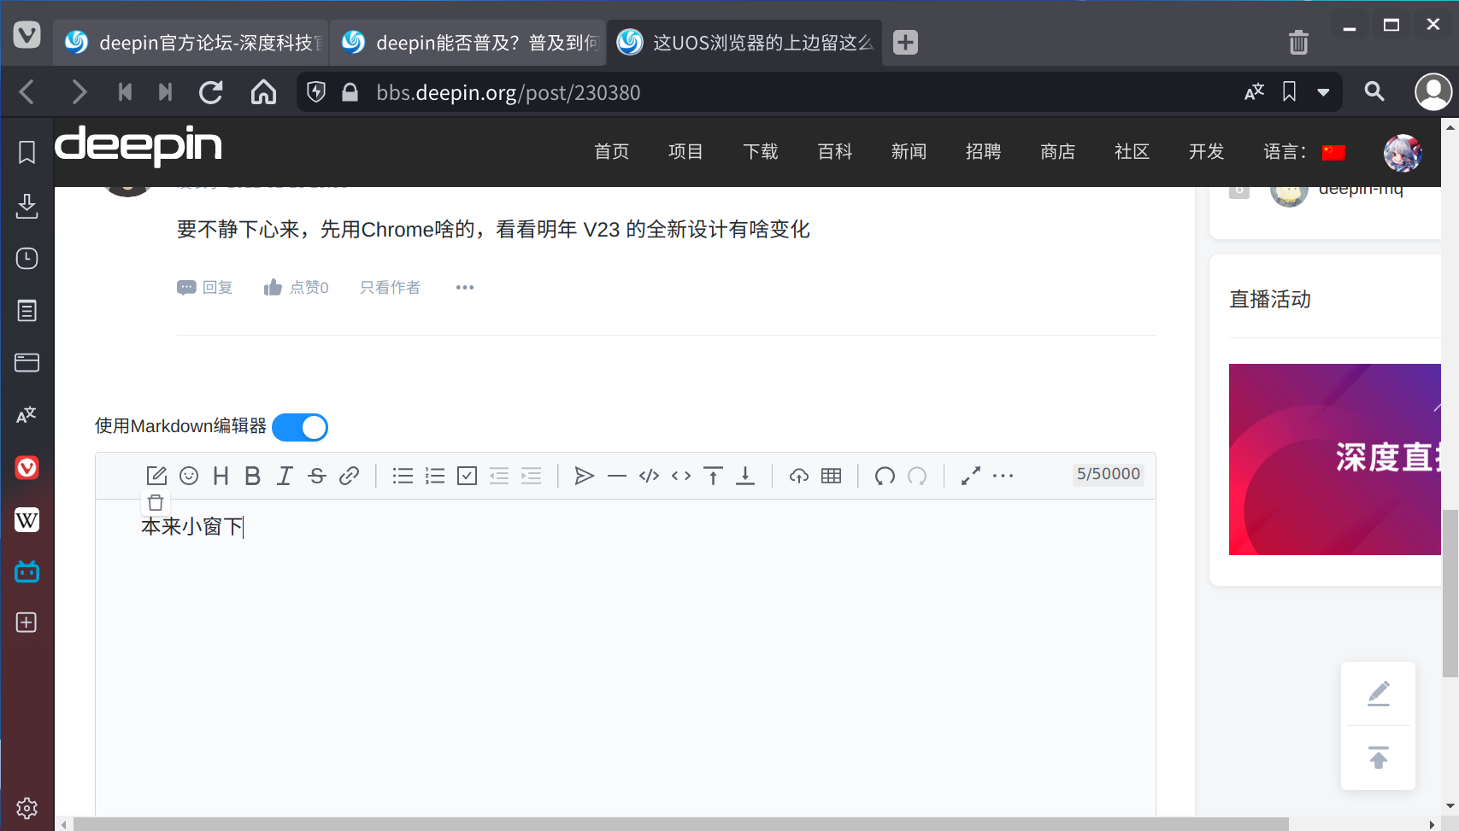Enter fullscreen mode in the editor
Image resolution: width=1459 pixels, height=831 pixels.
click(970, 476)
